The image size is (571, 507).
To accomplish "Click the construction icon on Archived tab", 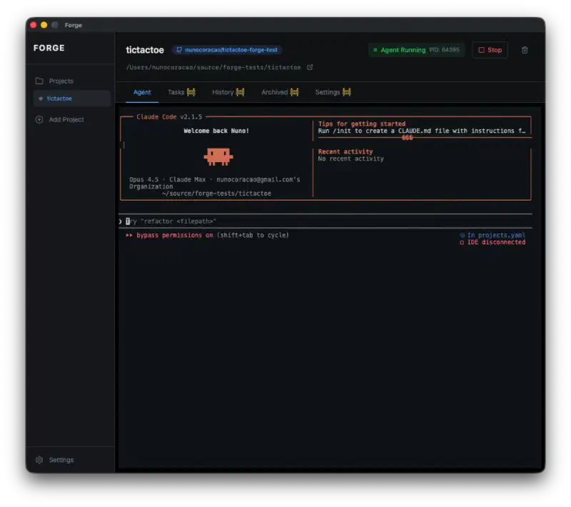I will pos(295,93).
